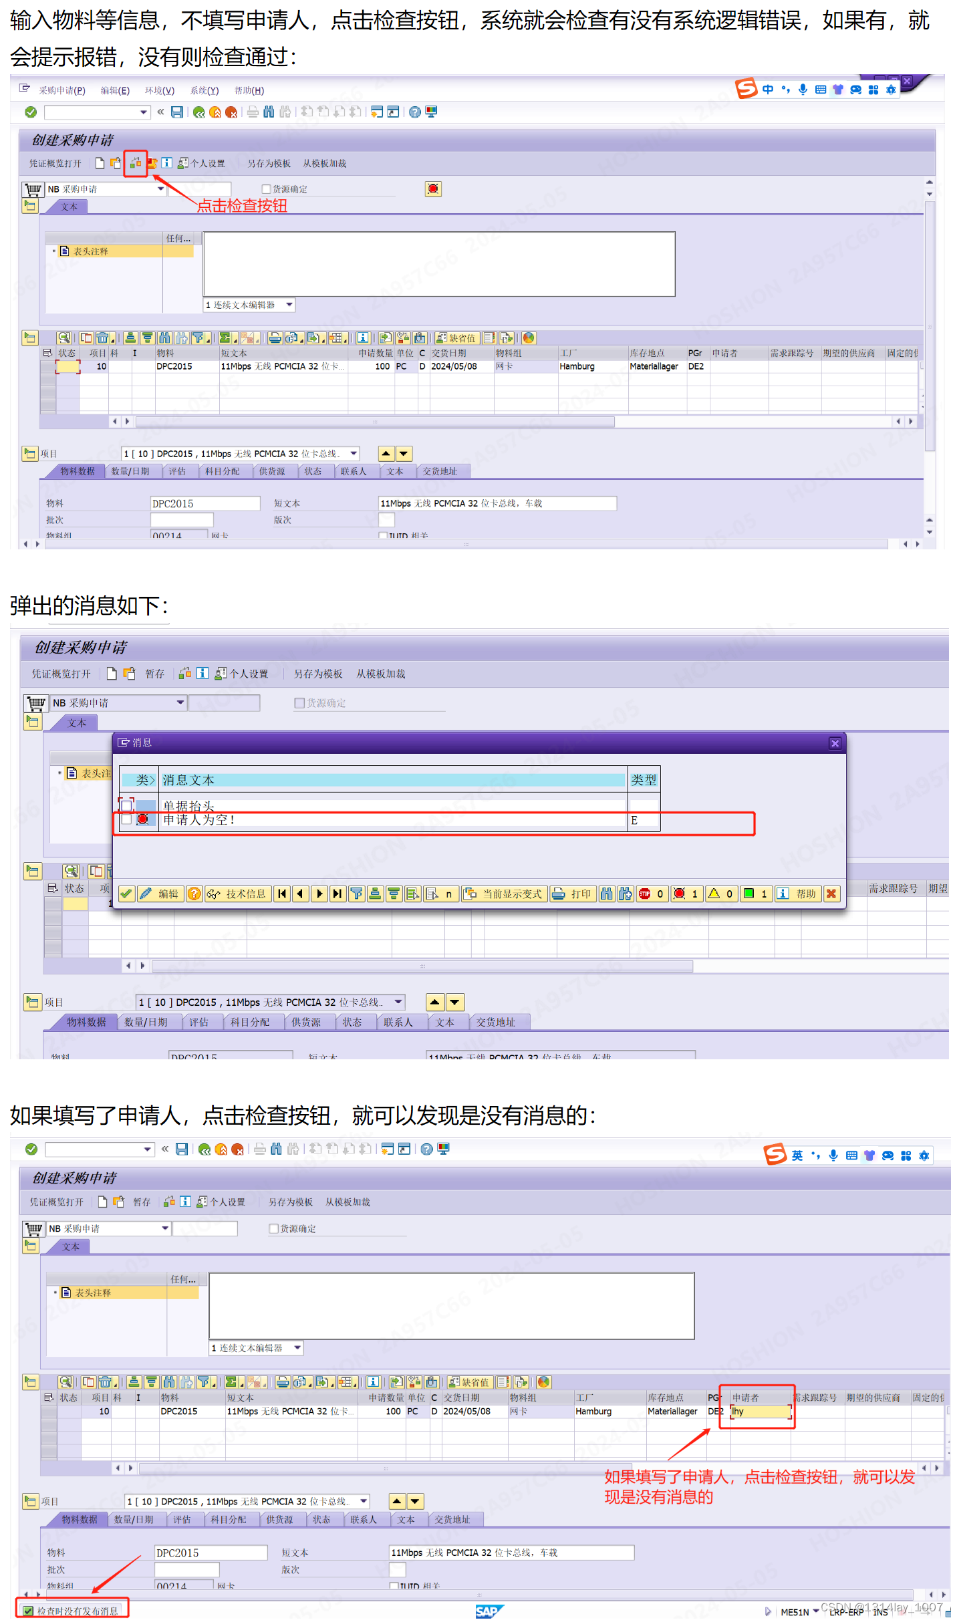Click 另存为模板 in the first screenshot
This screenshot has height=1620, width=953.
269,163
